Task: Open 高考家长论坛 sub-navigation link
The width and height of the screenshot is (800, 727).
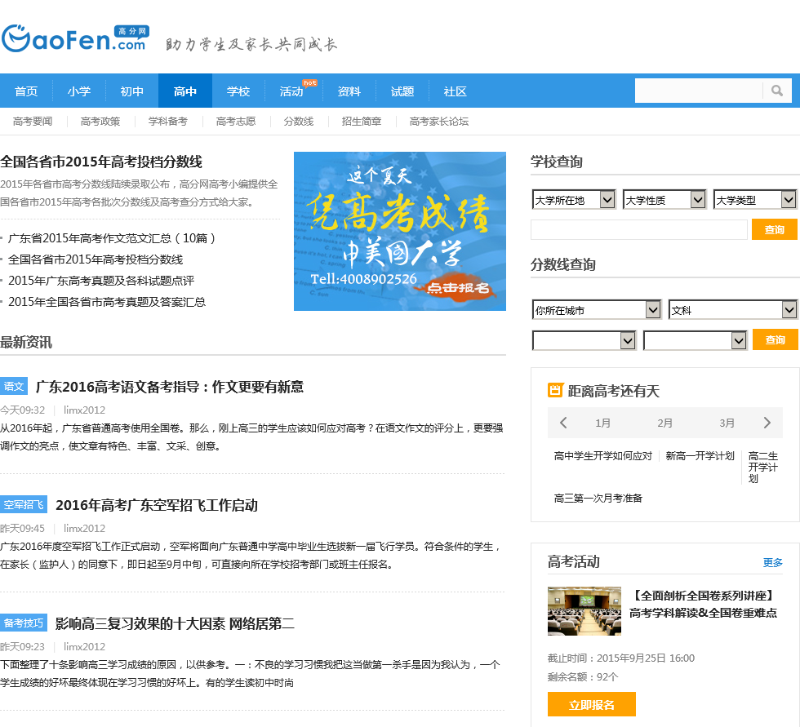Action: pos(439,122)
